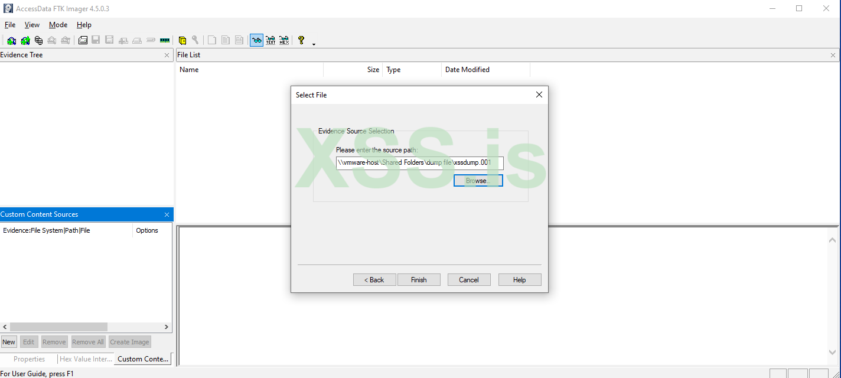Click the Browse button for source path
Viewport: 841px width, 378px height.
click(x=478, y=180)
